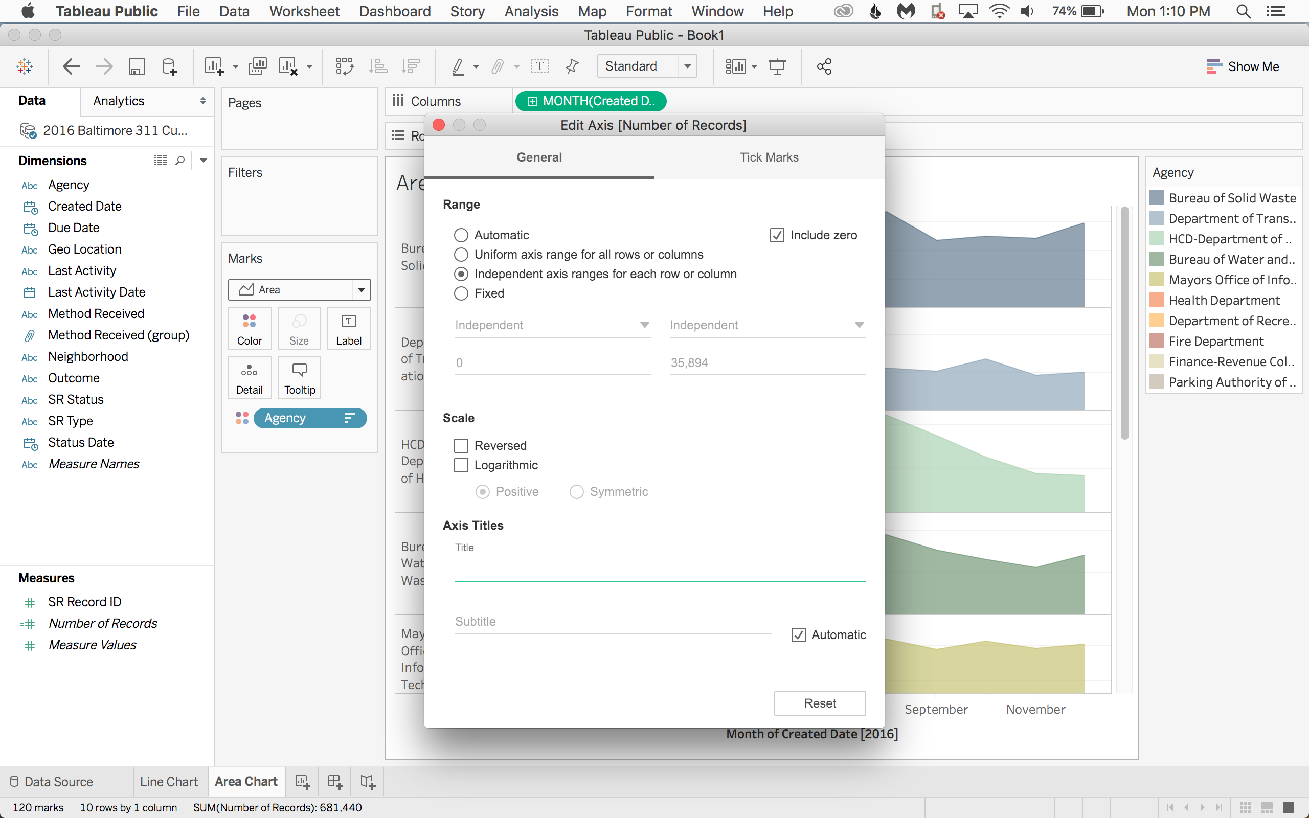Open Color settings on Marks card

pos(250,328)
